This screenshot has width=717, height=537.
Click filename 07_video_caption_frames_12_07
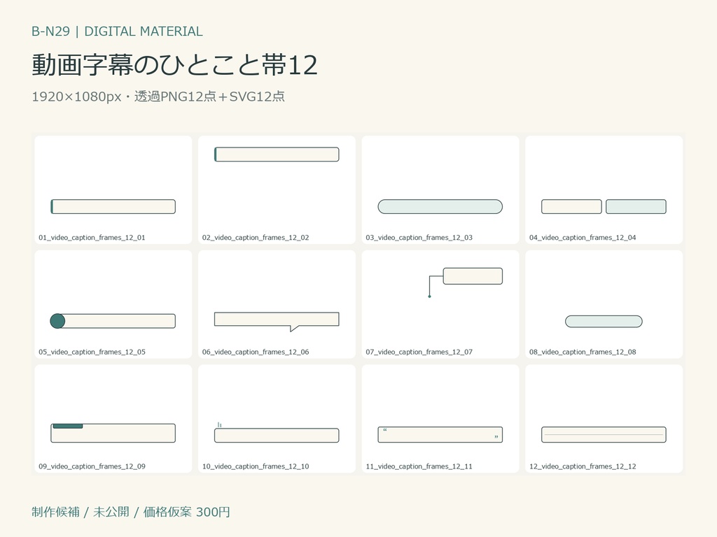(x=419, y=352)
